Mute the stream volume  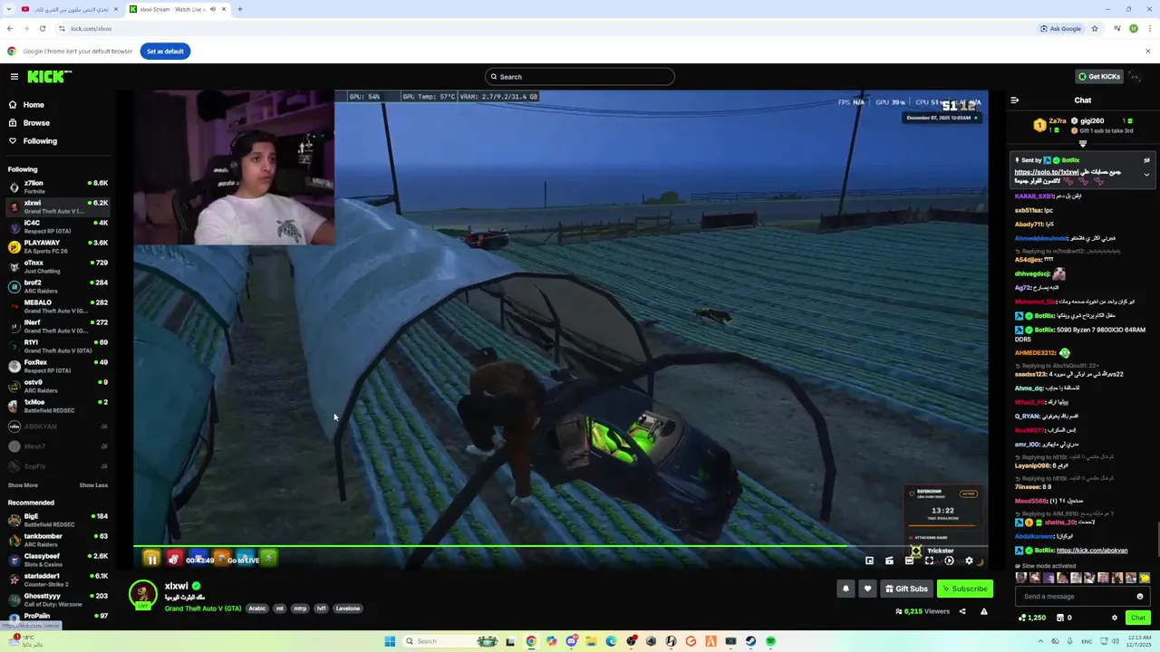click(174, 559)
